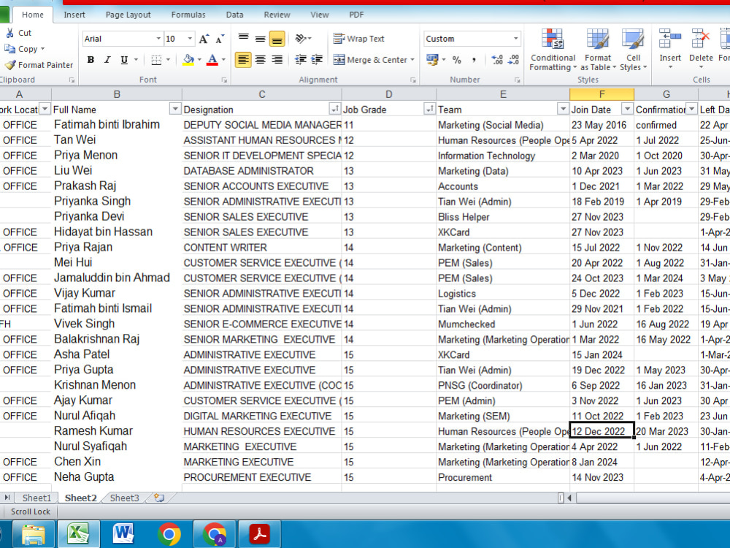
Task: Click Decrease Decimal icon
Action: (x=513, y=60)
